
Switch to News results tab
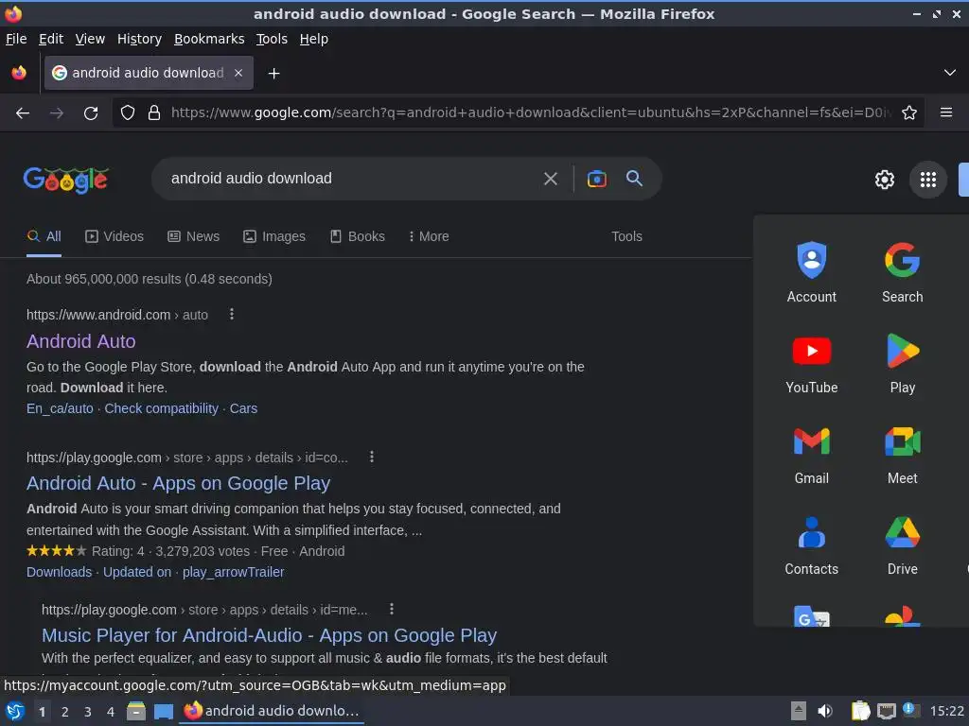[x=193, y=236]
